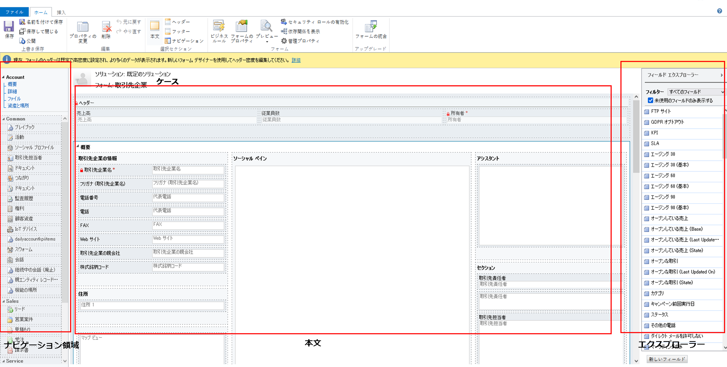Viewport: 727px width, 367px height.
Task: Open the フィルター dropdown すべてのフィールド
Action: (696, 92)
